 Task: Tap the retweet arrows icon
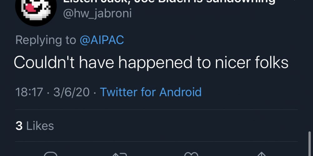click(x=121, y=154)
